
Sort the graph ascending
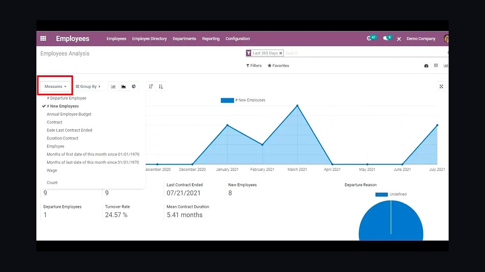coord(161,87)
